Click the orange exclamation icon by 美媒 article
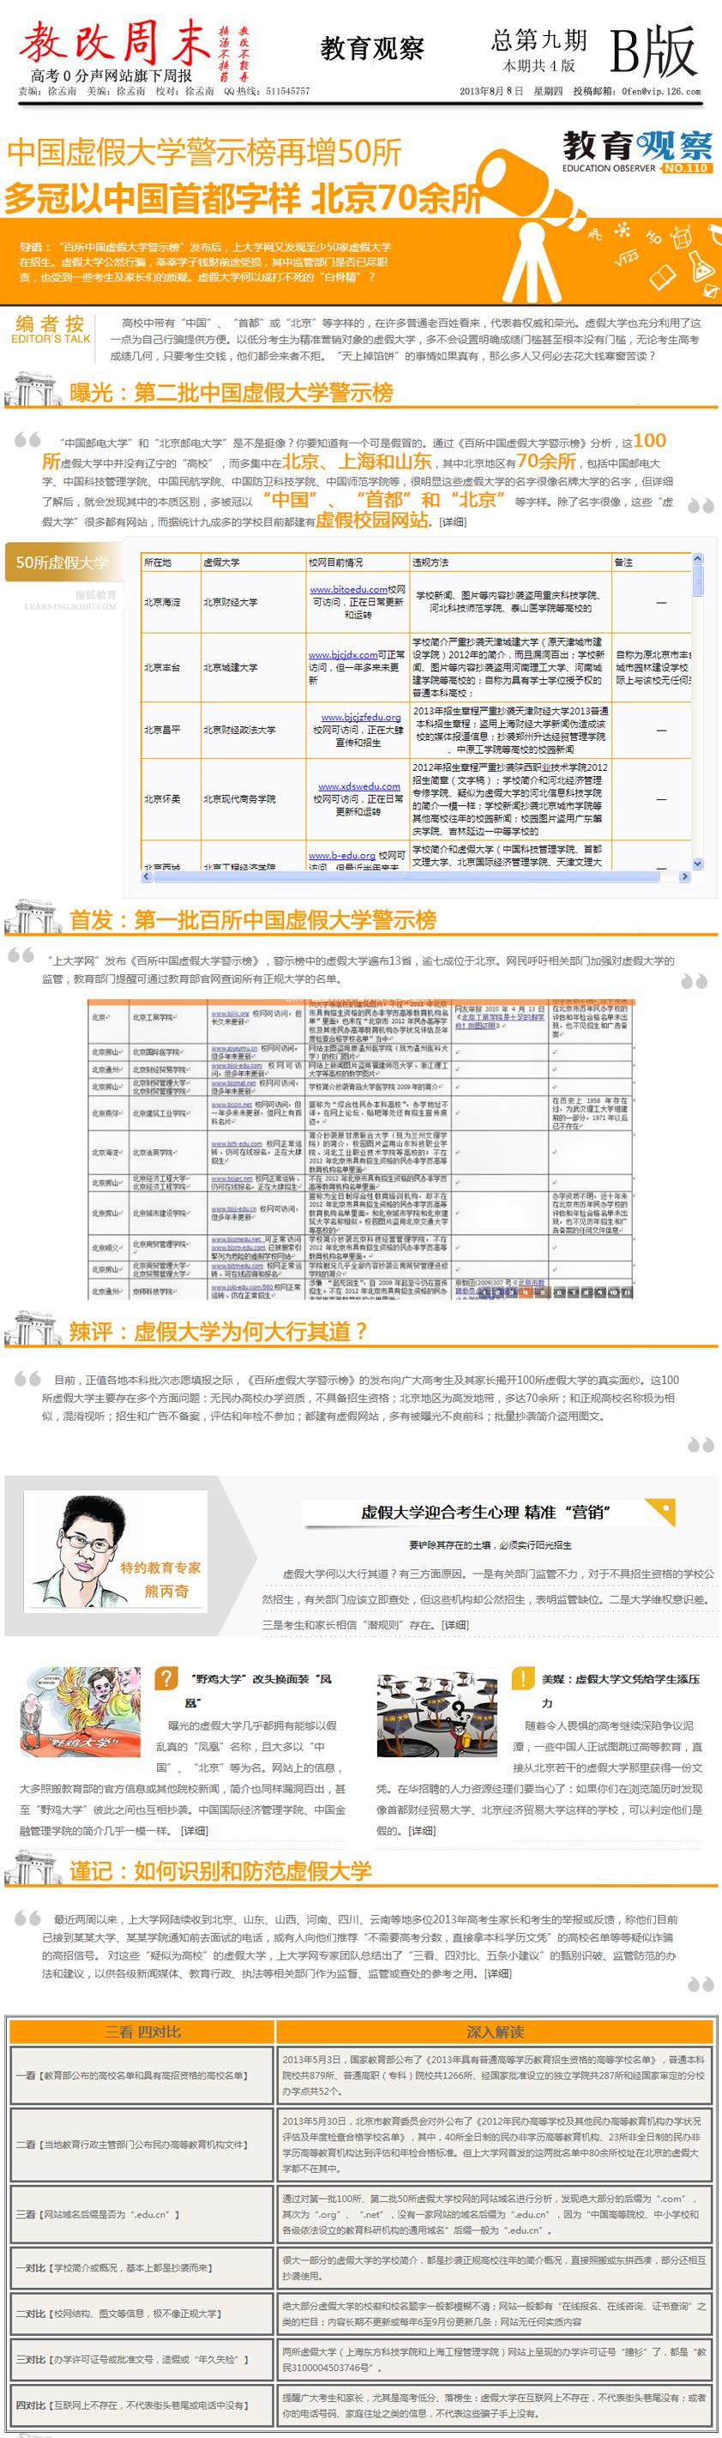Image resolution: width=722 pixels, height=2438 pixels. click(x=522, y=1680)
